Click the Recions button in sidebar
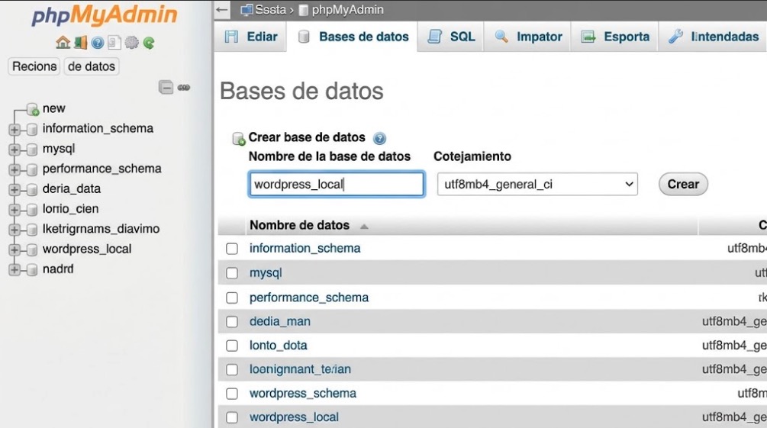767x428 pixels. [x=34, y=66]
